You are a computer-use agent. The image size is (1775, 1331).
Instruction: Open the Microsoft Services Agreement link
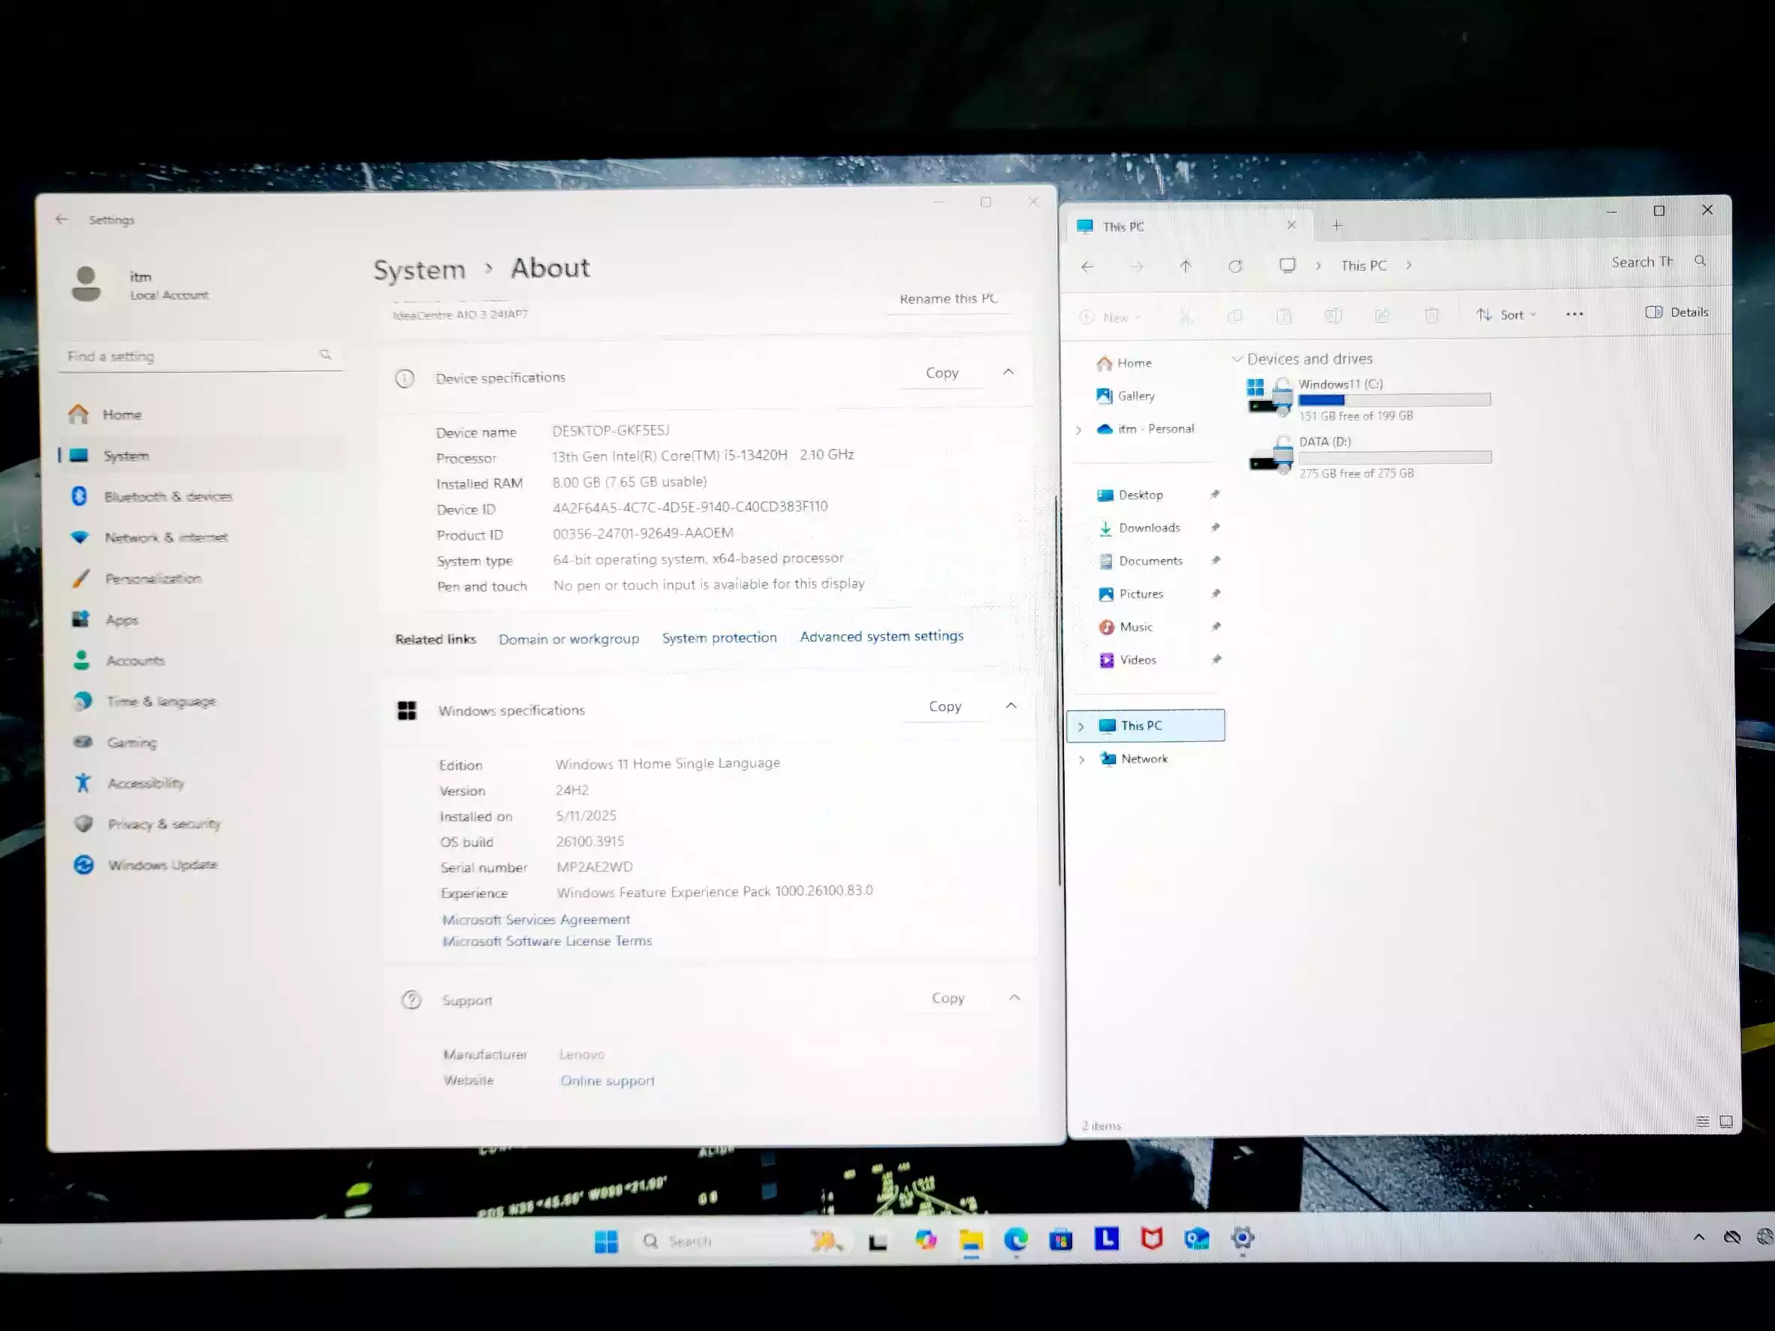coord(536,920)
